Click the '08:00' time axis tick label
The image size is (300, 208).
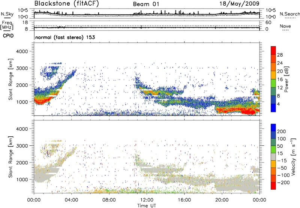point(109,200)
